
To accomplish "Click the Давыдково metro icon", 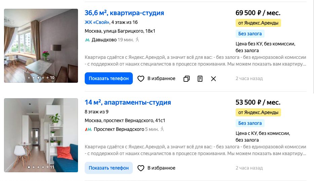I will [x=87, y=40].
